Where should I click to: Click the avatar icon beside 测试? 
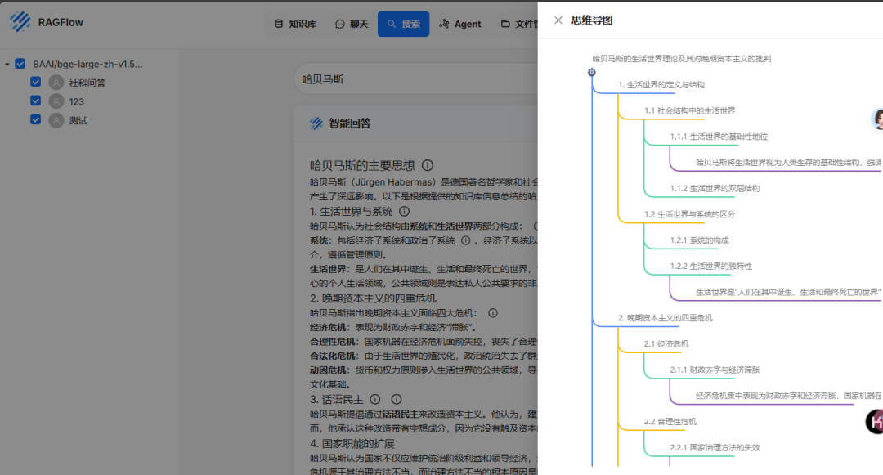tap(56, 120)
